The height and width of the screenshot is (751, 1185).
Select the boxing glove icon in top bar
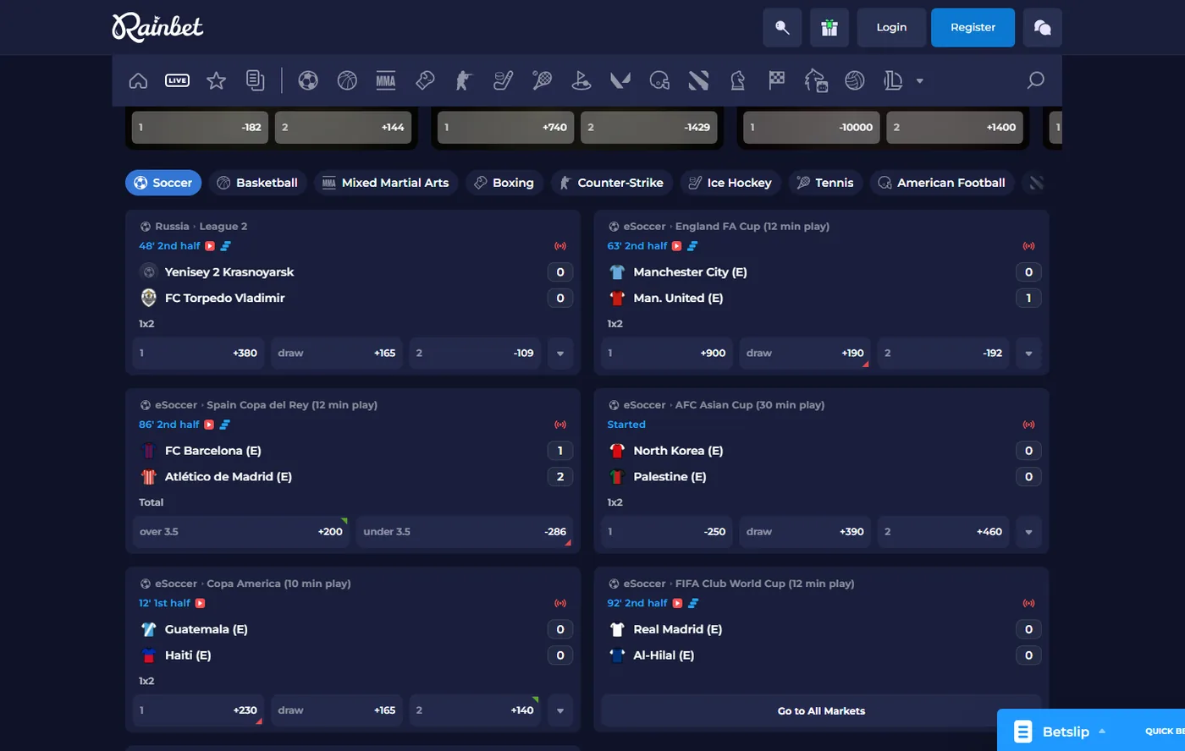click(x=425, y=80)
